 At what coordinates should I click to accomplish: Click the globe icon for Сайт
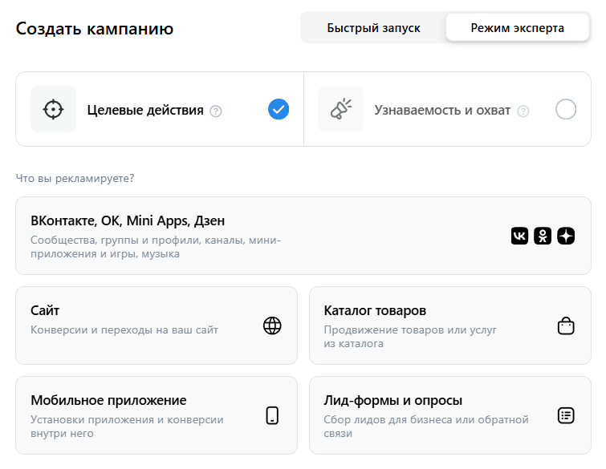[272, 325]
